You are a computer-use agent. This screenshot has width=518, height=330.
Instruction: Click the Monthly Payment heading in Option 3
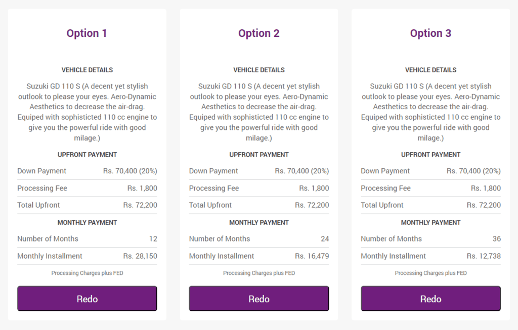(x=431, y=222)
